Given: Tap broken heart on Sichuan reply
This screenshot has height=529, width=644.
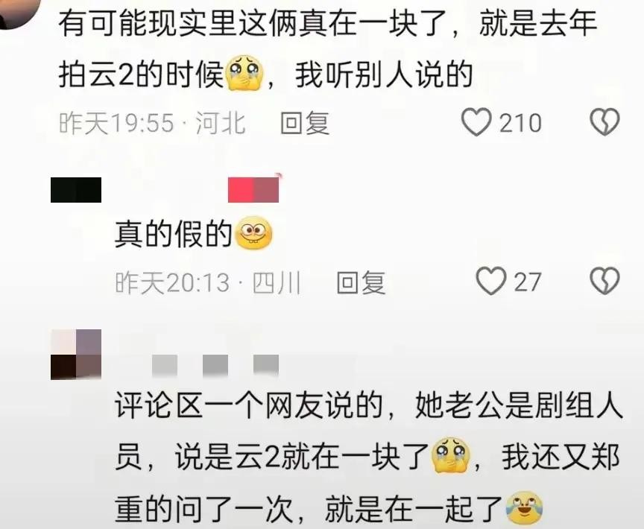Looking at the screenshot, I should pos(604,281).
